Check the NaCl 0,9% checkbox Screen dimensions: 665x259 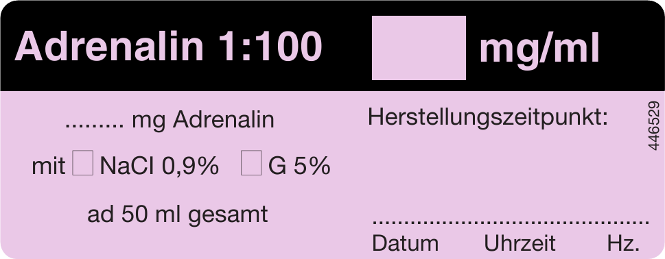(83, 163)
